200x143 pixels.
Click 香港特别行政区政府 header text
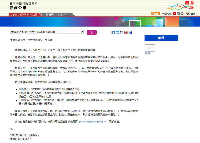tap(24, 4)
